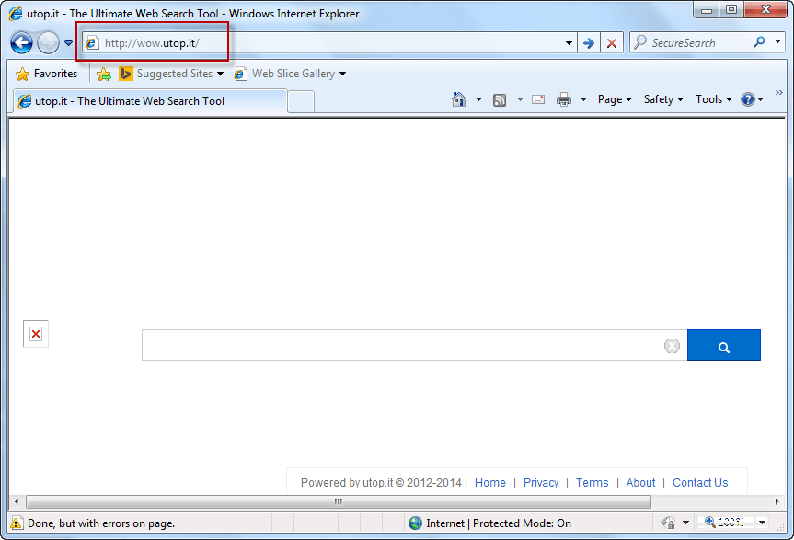This screenshot has height=540, width=794.
Task: Click the 'Powered by utop.it © 2012-2014' text
Action: [381, 483]
